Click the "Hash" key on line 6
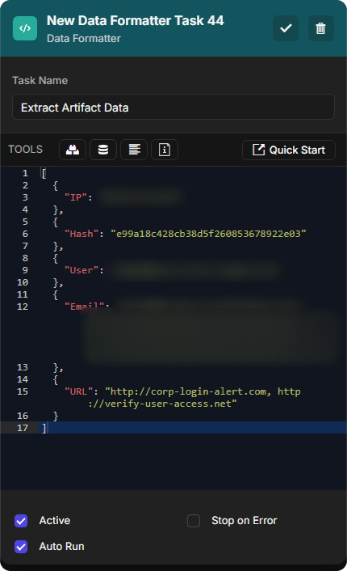Image resolution: width=347 pixels, height=571 pixels. click(x=82, y=234)
